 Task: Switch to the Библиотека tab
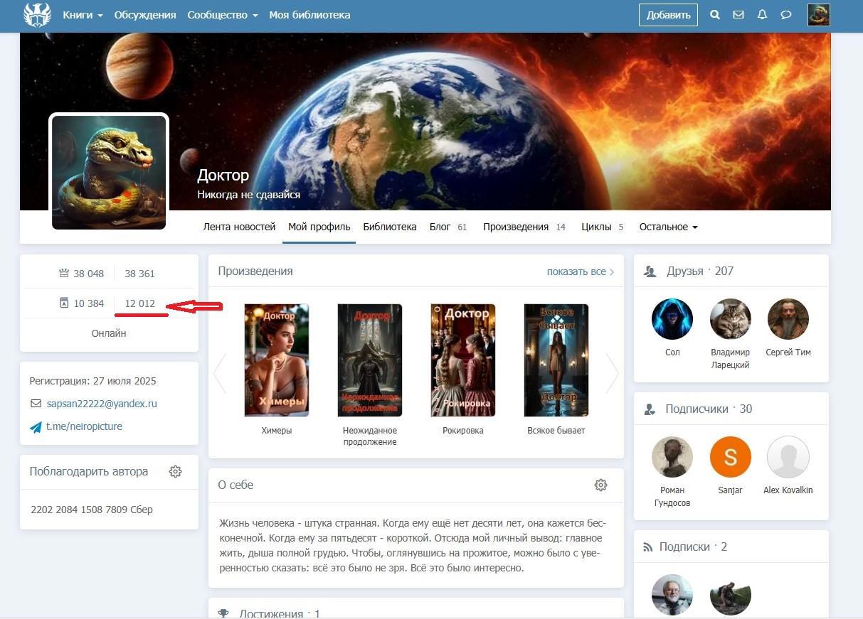click(x=390, y=227)
